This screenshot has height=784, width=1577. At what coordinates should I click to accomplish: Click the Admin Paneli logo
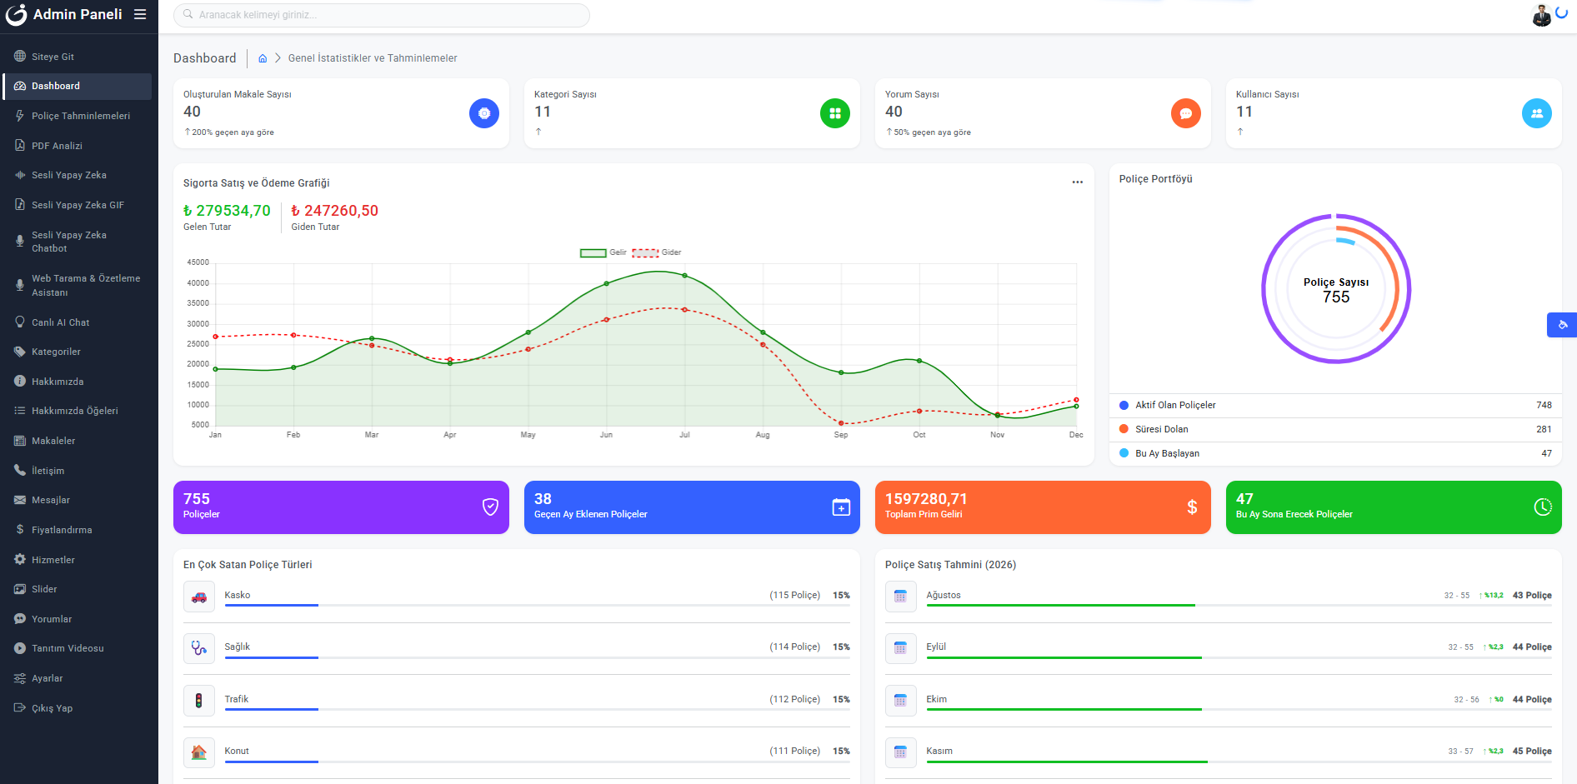[64, 14]
